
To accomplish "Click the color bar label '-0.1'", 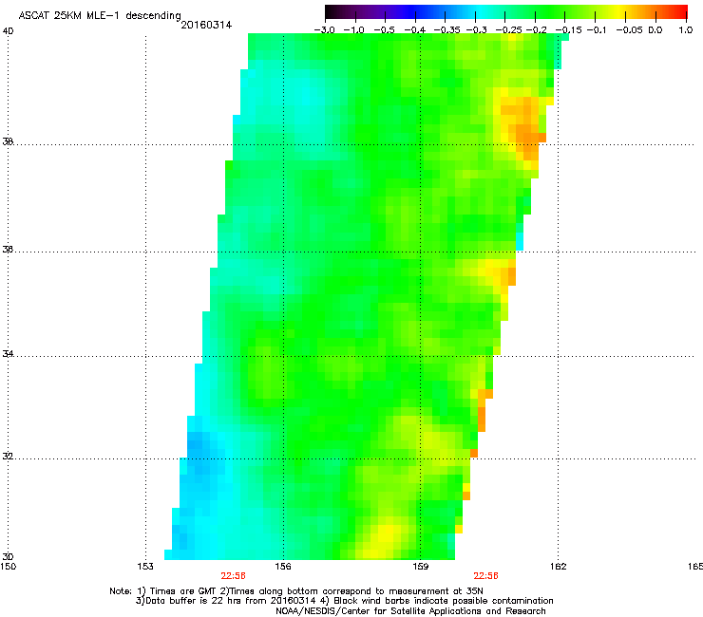I will (597, 30).
